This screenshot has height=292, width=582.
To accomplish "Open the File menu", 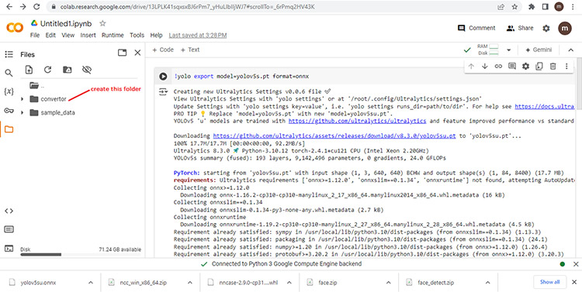I will 35,35.
